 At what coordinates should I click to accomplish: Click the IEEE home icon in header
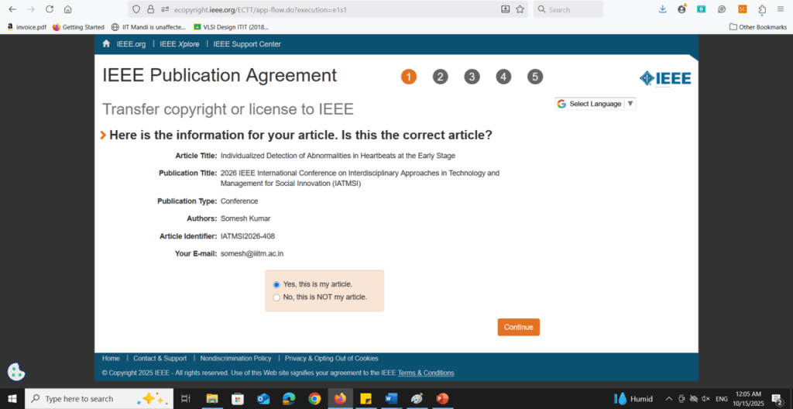click(x=107, y=44)
